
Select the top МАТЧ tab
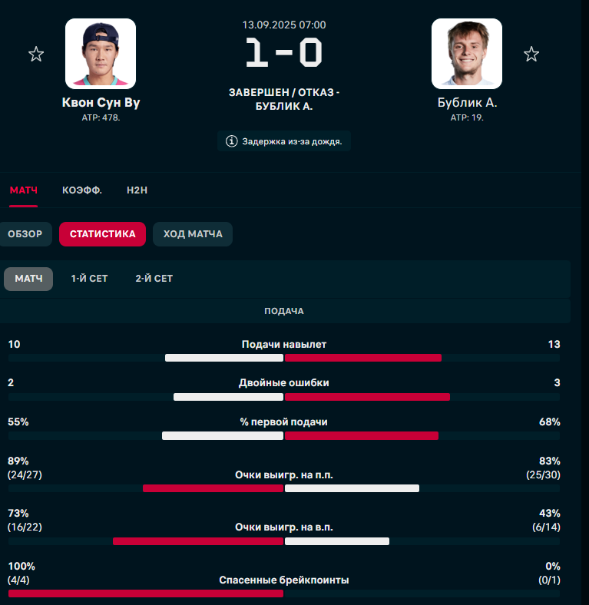[x=24, y=190]
